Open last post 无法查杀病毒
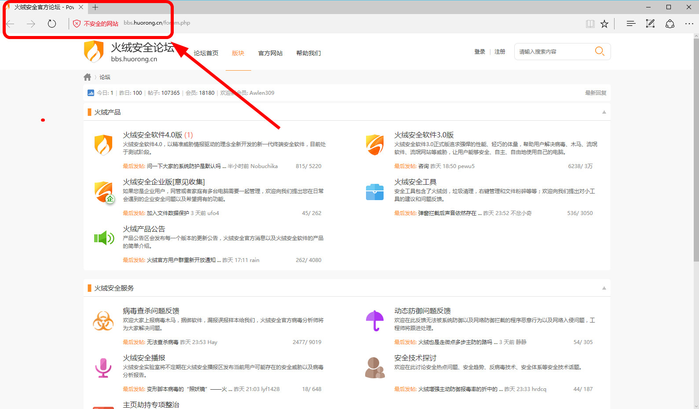Image resolution: width=699 pixels, height=409 pixels. pos(162,342)
